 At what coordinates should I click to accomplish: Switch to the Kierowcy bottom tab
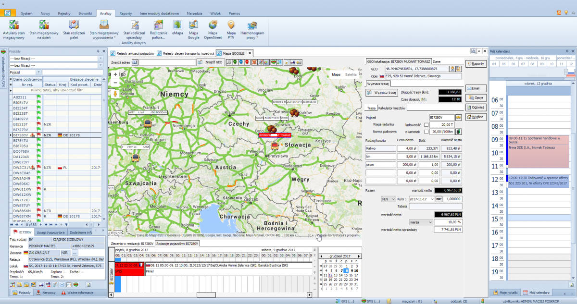tap(47, 292)
